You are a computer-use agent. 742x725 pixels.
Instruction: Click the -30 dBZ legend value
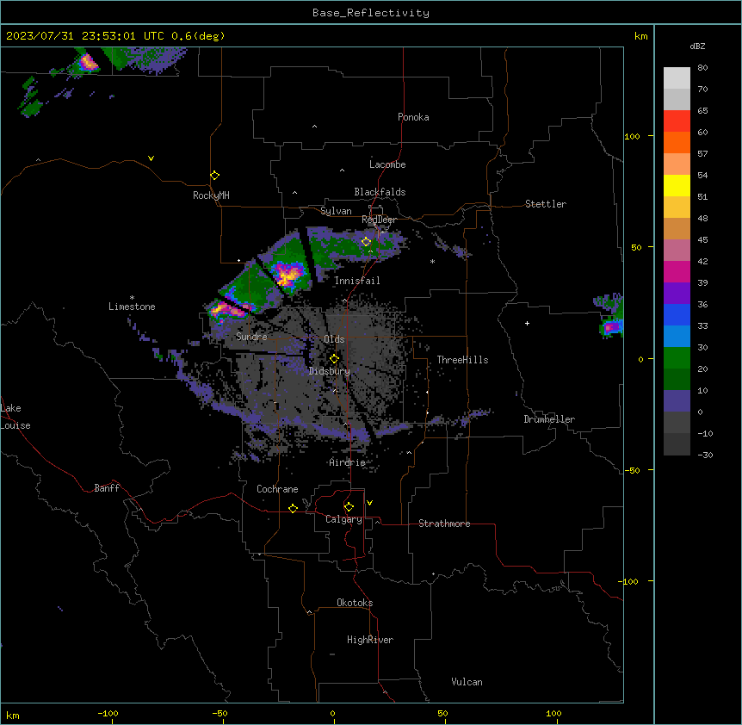coord(705,455)
